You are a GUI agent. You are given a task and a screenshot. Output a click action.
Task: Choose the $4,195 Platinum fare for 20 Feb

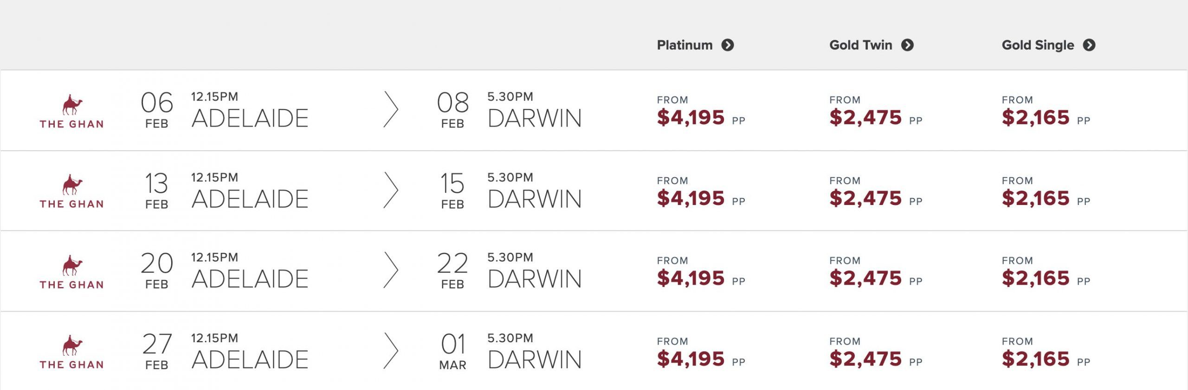[x=691, y=278]
